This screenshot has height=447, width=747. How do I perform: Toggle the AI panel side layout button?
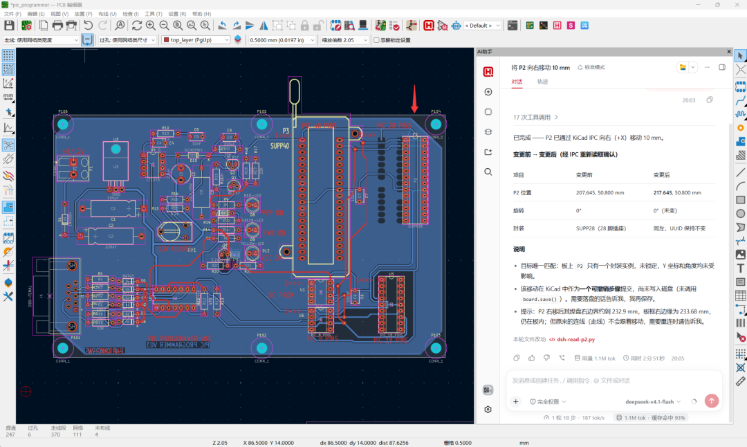(x=722, y=67)
